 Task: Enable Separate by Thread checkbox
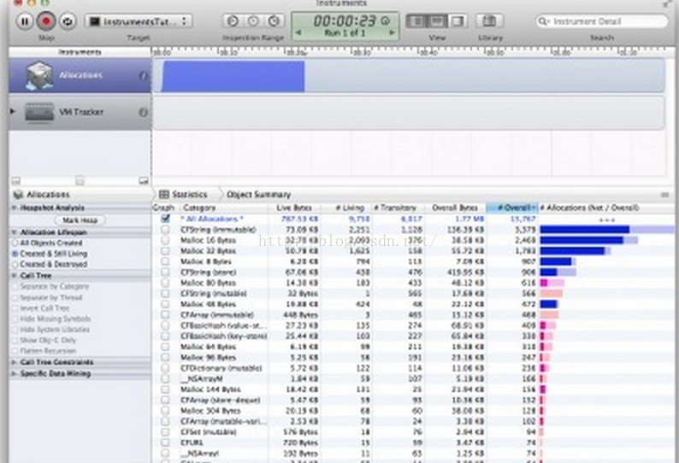coord(16,298)
